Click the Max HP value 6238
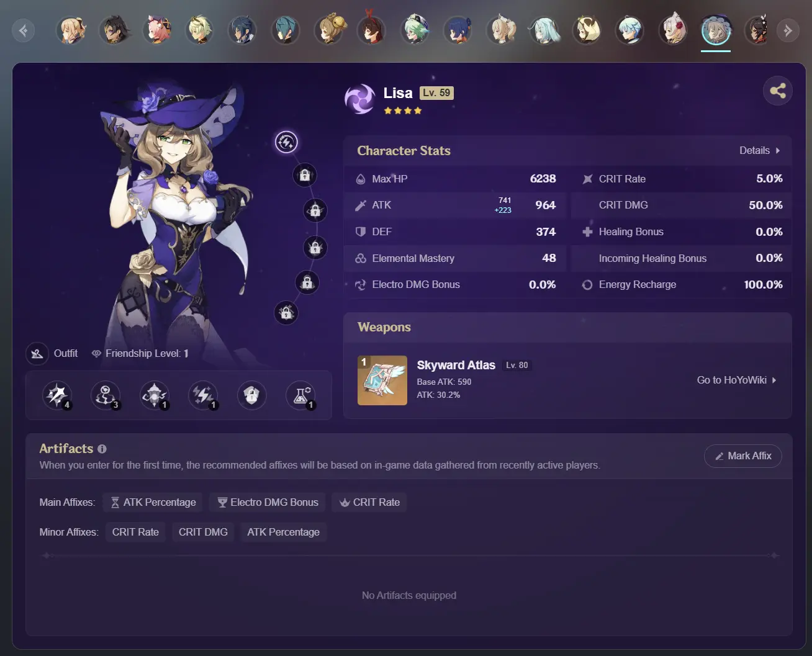This screenshot has width=812, height=656. pos(543,179)
